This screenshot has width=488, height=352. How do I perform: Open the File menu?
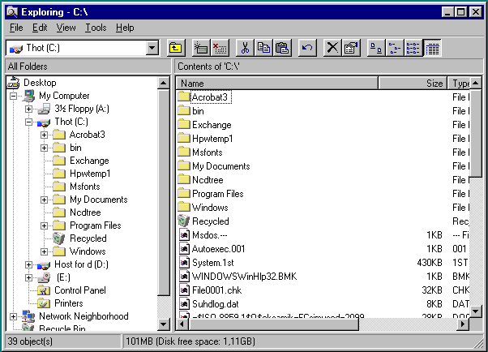(16, 28)
